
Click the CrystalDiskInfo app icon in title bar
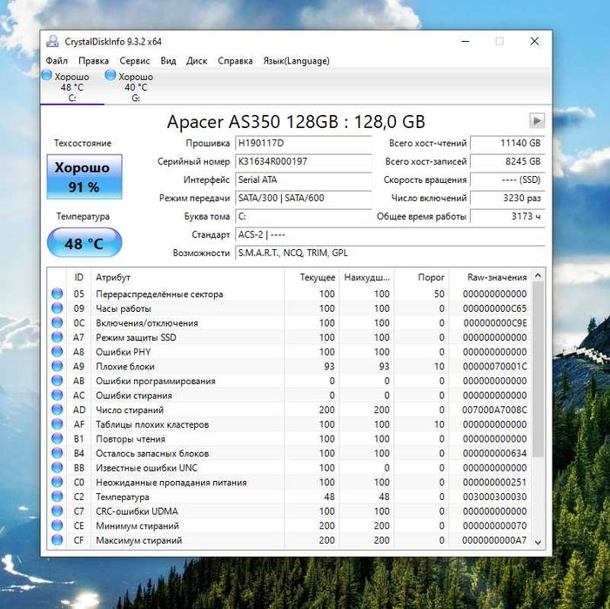pos(52,41)
